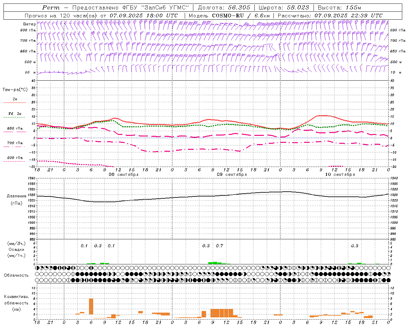Click the "Модель COSMO-RU / 6.6км" label
407x325 pixels.
[229, 16]
